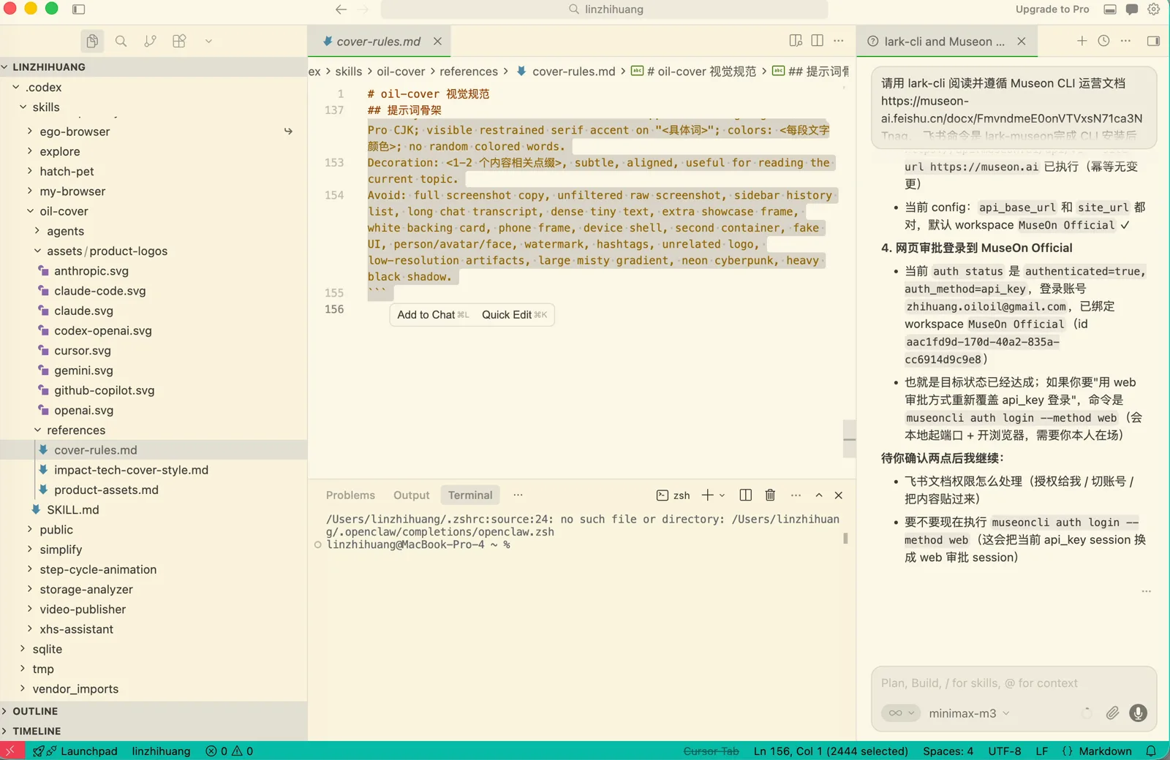Click the terminal scrollbar

tap(845, 539)
